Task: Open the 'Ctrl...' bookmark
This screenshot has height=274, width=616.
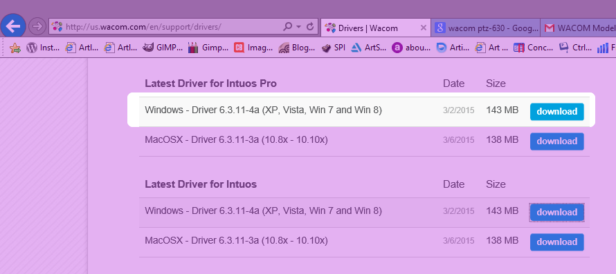Action: 575,48
